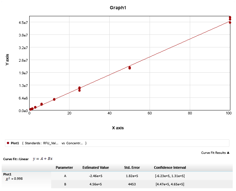Click the y = A + Bx equation
This screenshot has height=191, width=236.
[43, 159]
